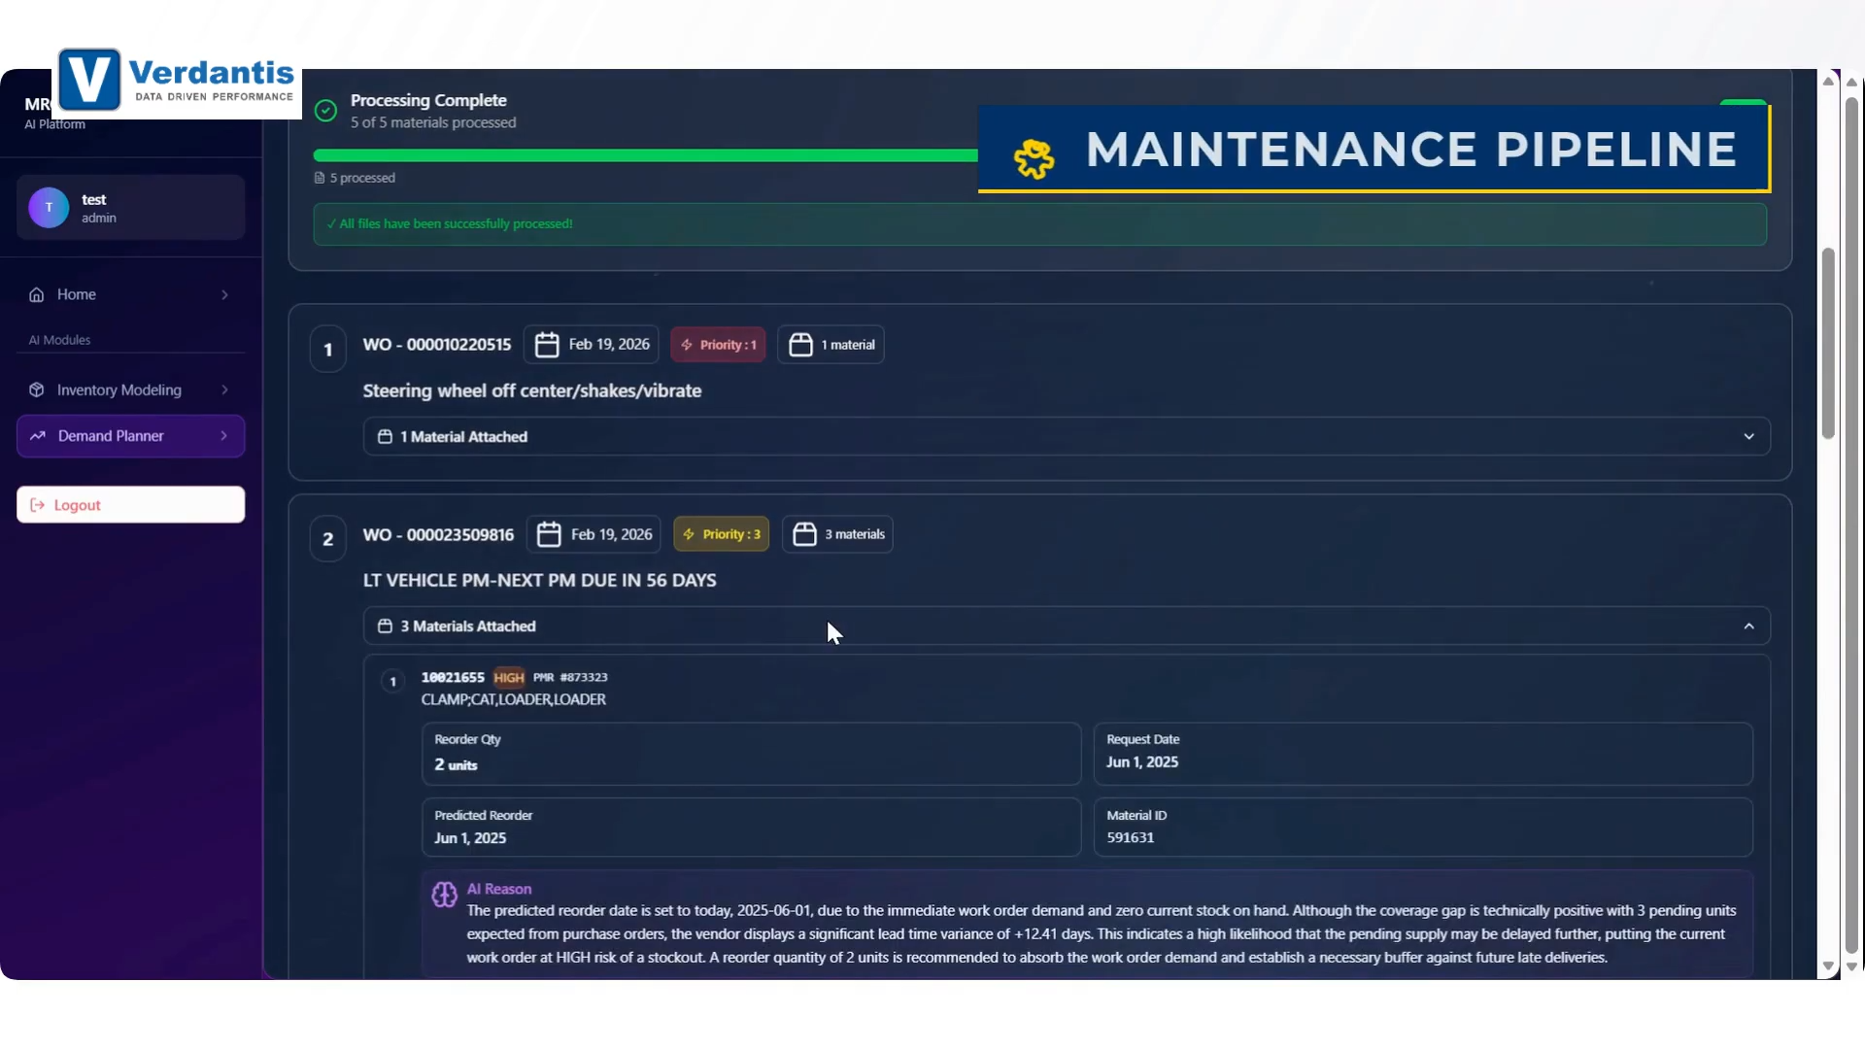Viewport: 1865px width, 1049px height.
Task: Click the package icon beside '3 materials'
Action: [804, 534]
